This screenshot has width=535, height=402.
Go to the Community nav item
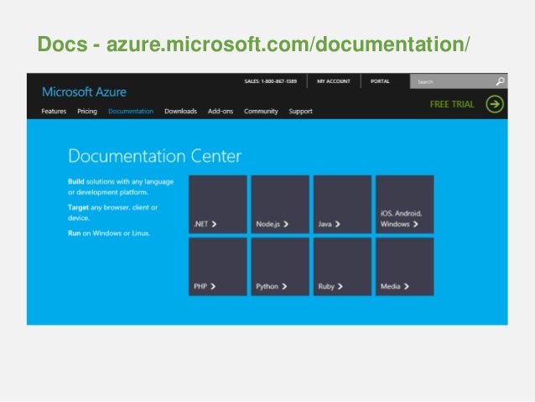(x=261, y=112)
